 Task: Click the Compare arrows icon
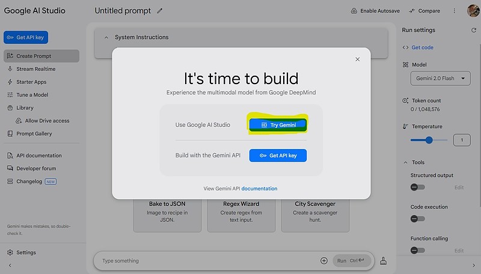412,11
